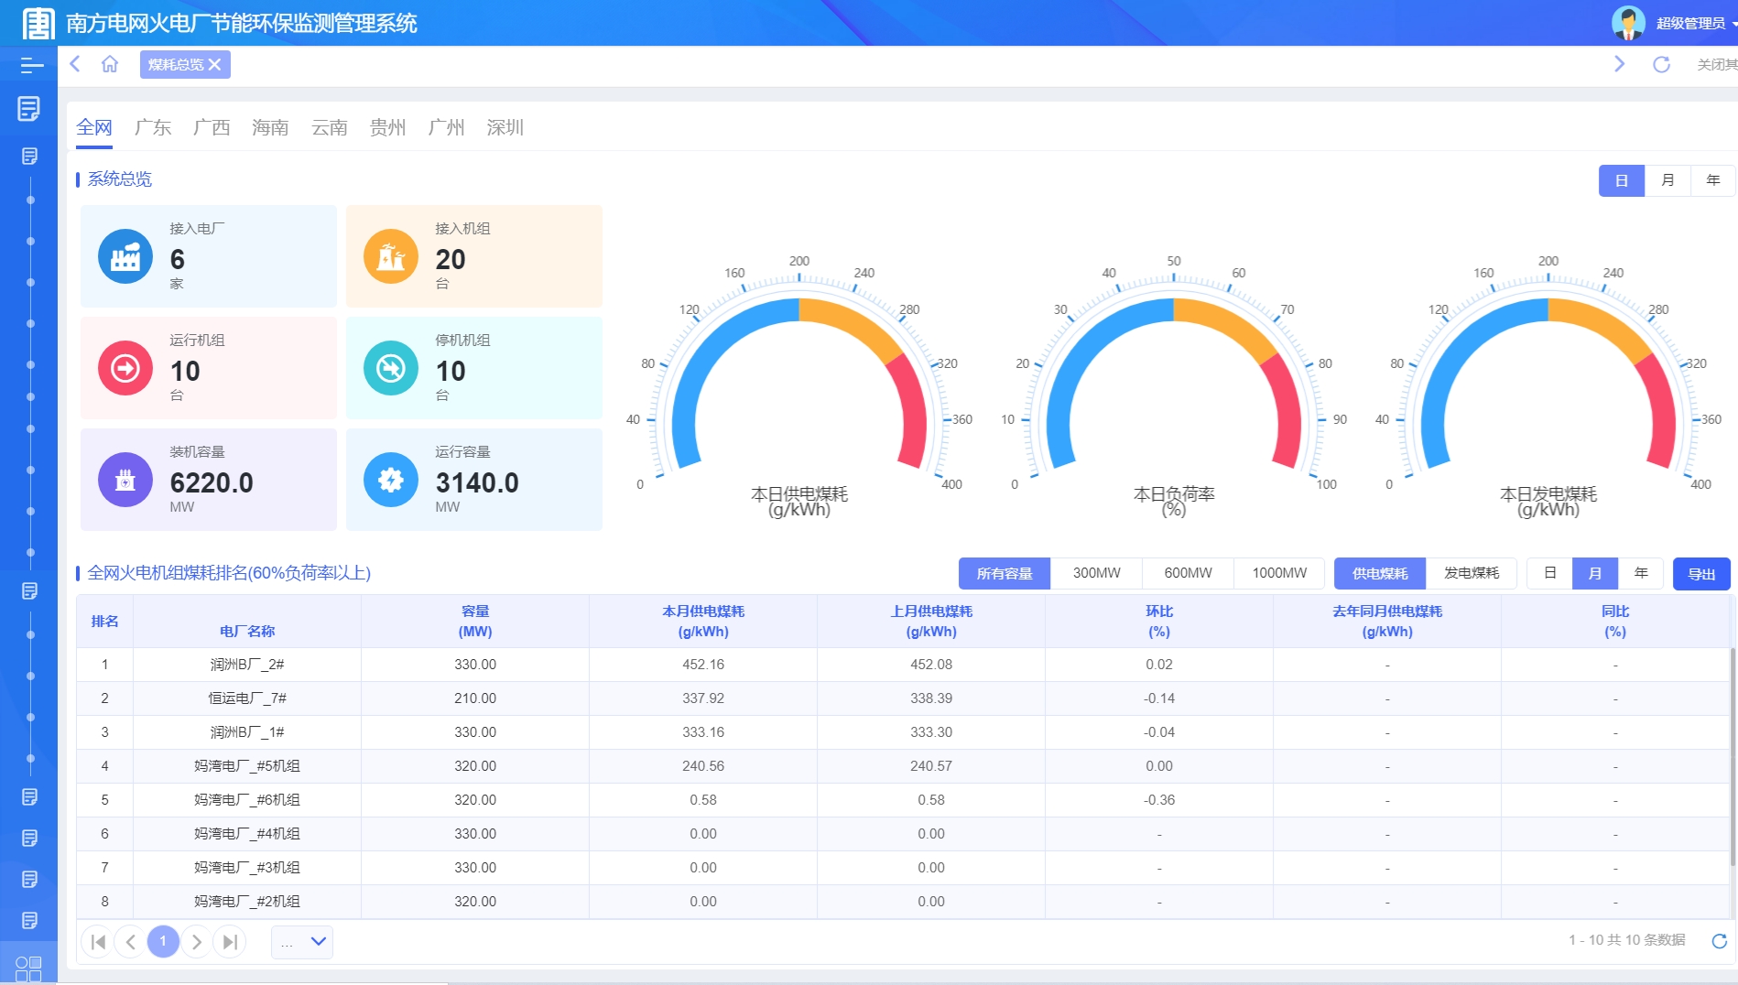
Task: Filter ranking by 1000MW capacity
Action: point(1279,573)
